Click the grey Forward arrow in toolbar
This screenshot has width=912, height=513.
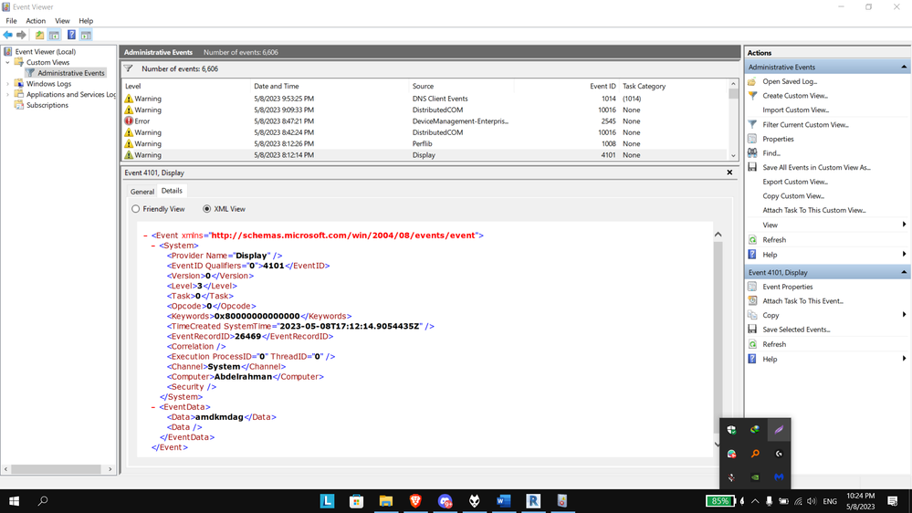pos(22,35)
